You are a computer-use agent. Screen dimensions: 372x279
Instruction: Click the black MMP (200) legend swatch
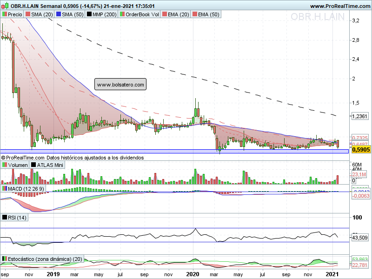tap(89, 14)
